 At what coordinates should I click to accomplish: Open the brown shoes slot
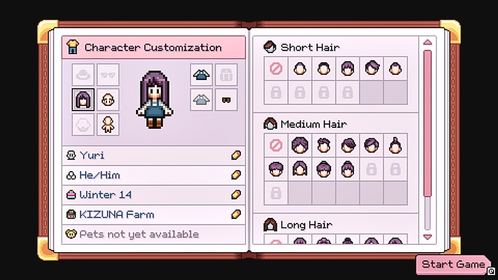point(226,99)
